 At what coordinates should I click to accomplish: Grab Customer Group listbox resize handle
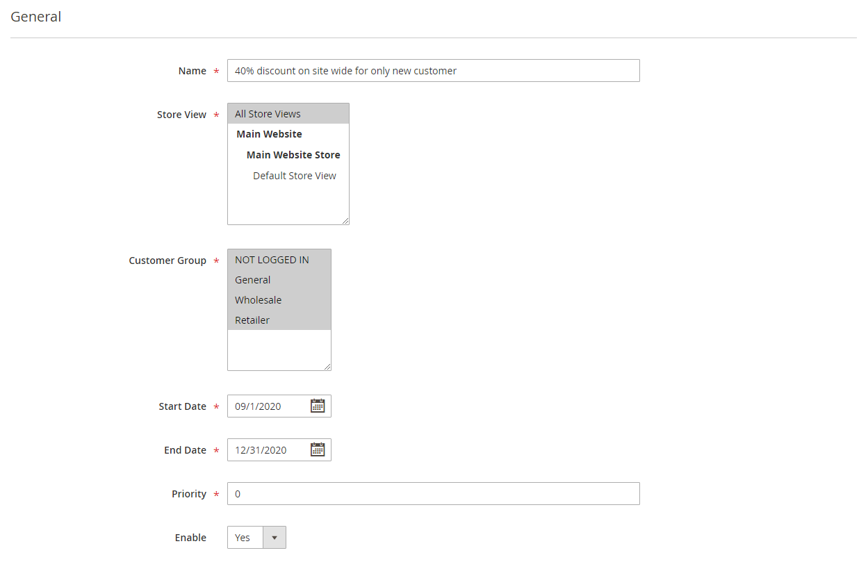(x=327, y=366)
